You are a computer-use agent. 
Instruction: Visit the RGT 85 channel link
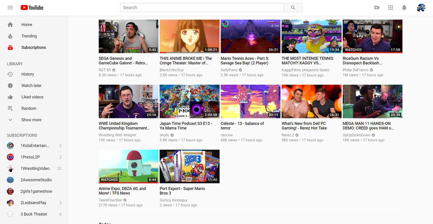tap(105, 70)
